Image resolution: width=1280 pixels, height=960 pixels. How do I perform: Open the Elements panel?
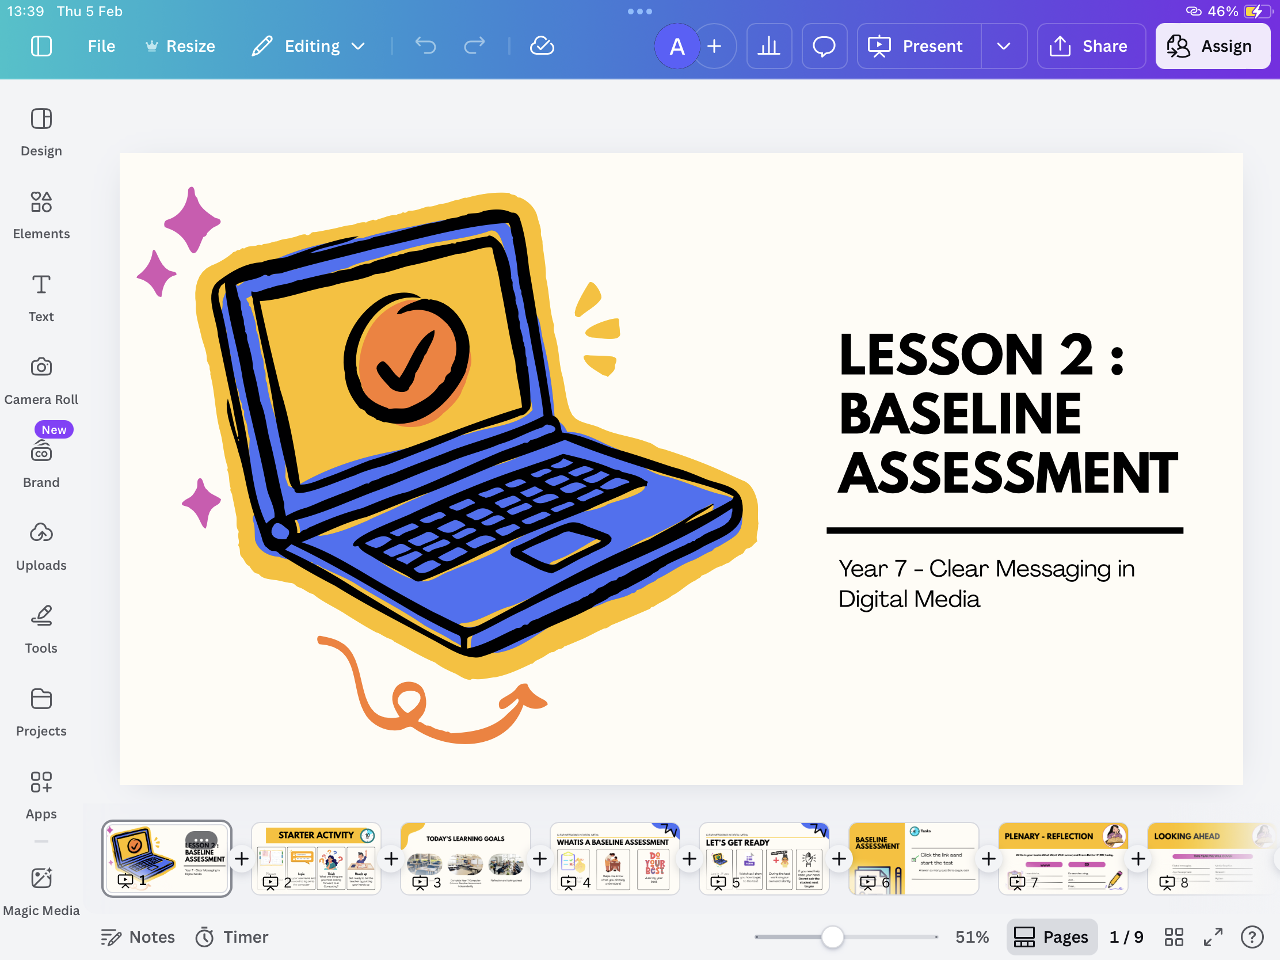[x=41, y=215]
